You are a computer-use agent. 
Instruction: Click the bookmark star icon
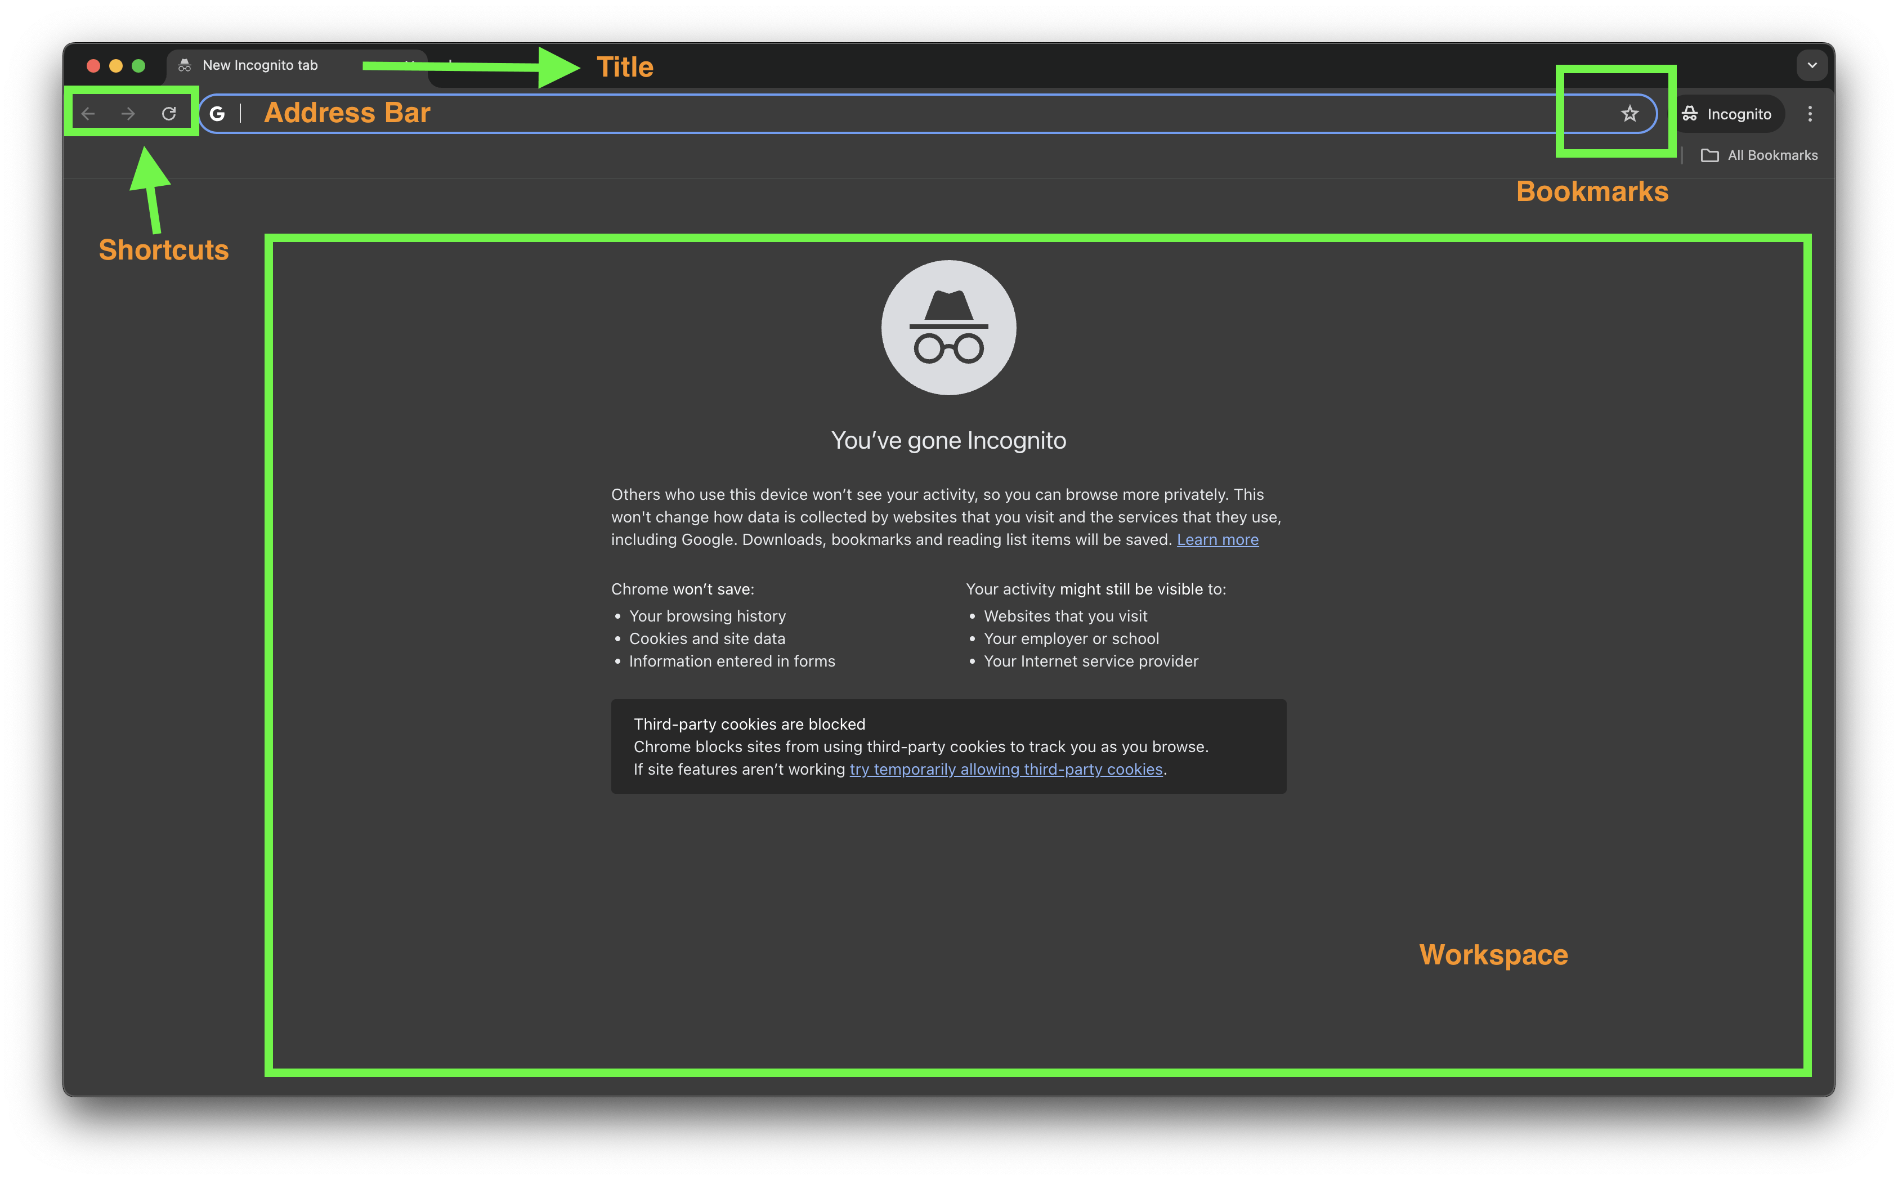[1629, 113]
